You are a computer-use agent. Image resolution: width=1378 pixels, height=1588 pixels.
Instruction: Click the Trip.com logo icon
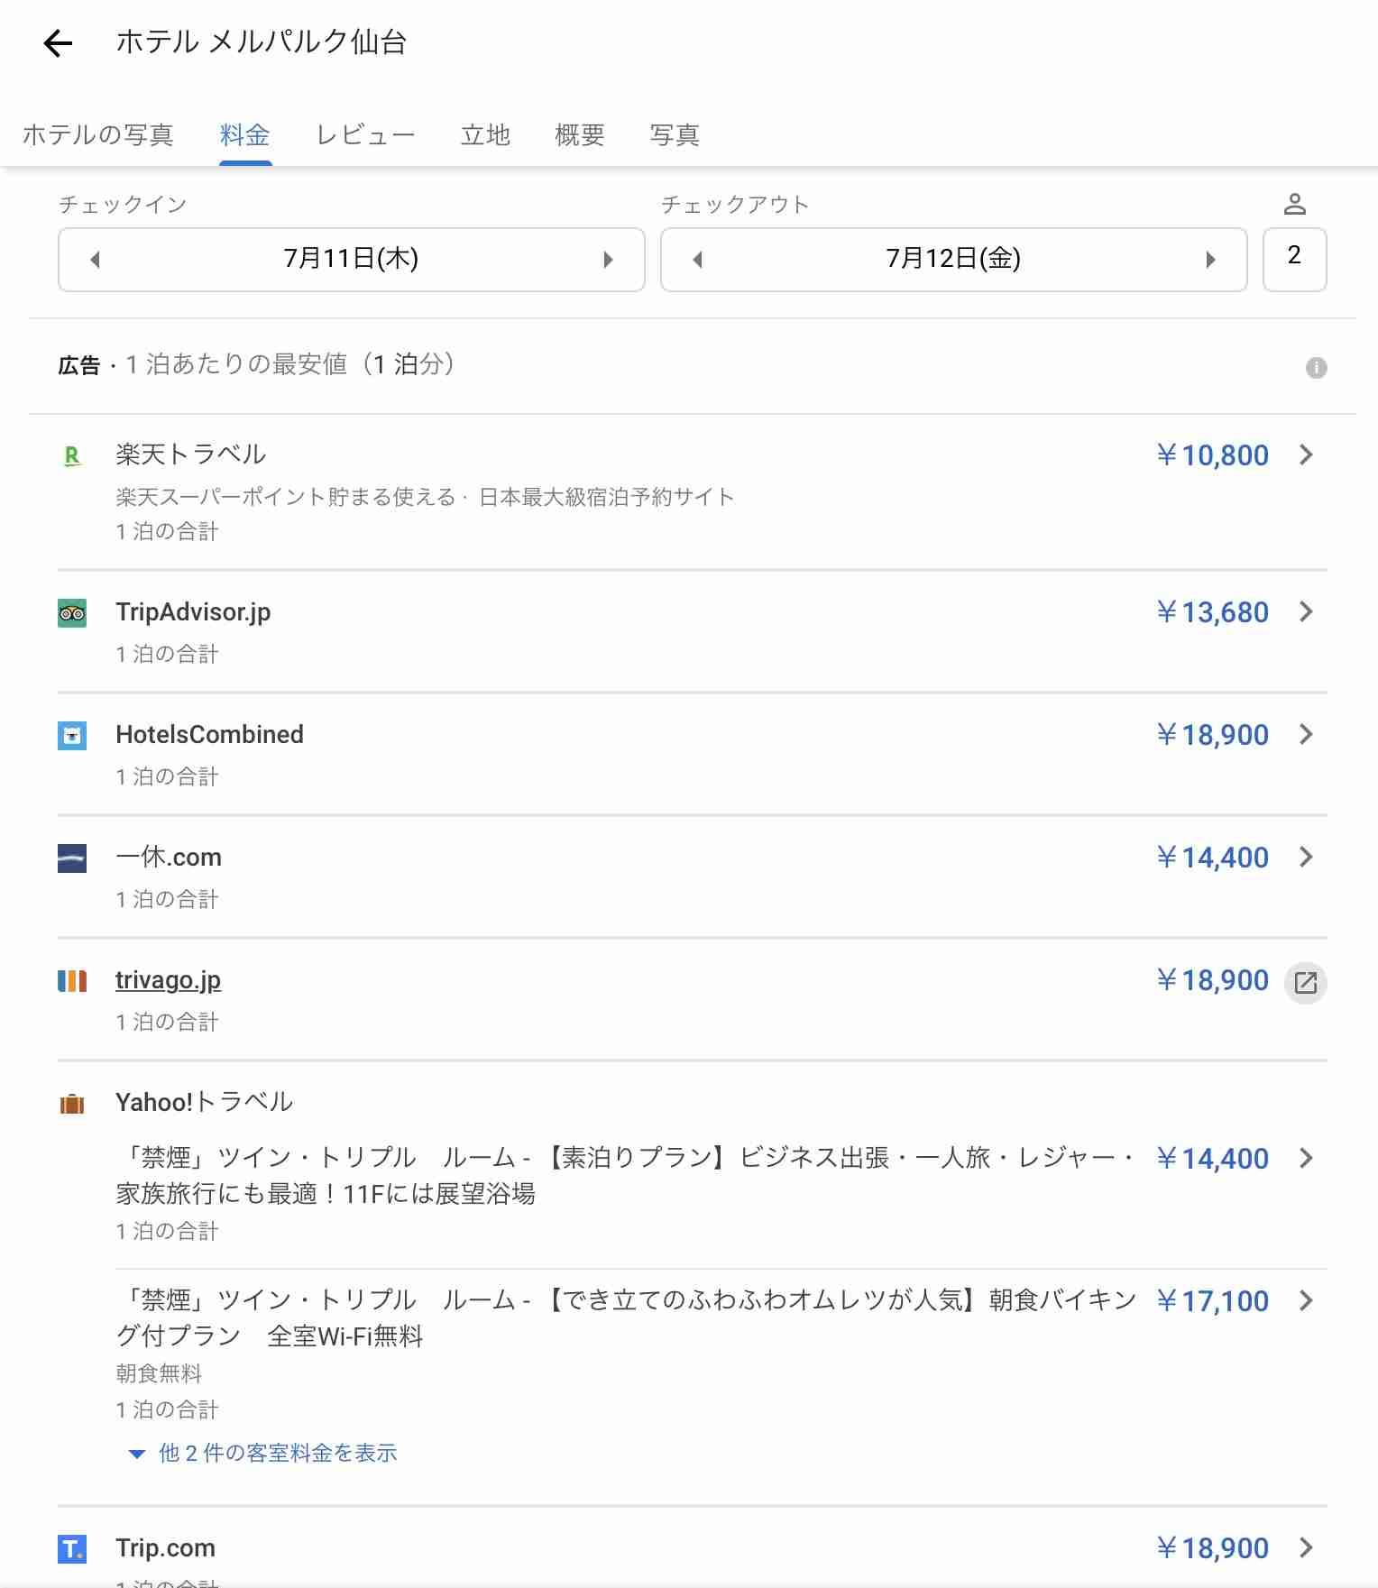(72, 1549)
